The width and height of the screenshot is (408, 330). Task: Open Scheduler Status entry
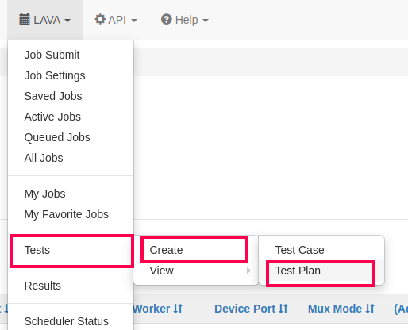pyautogui.click(x=71, y=321)
